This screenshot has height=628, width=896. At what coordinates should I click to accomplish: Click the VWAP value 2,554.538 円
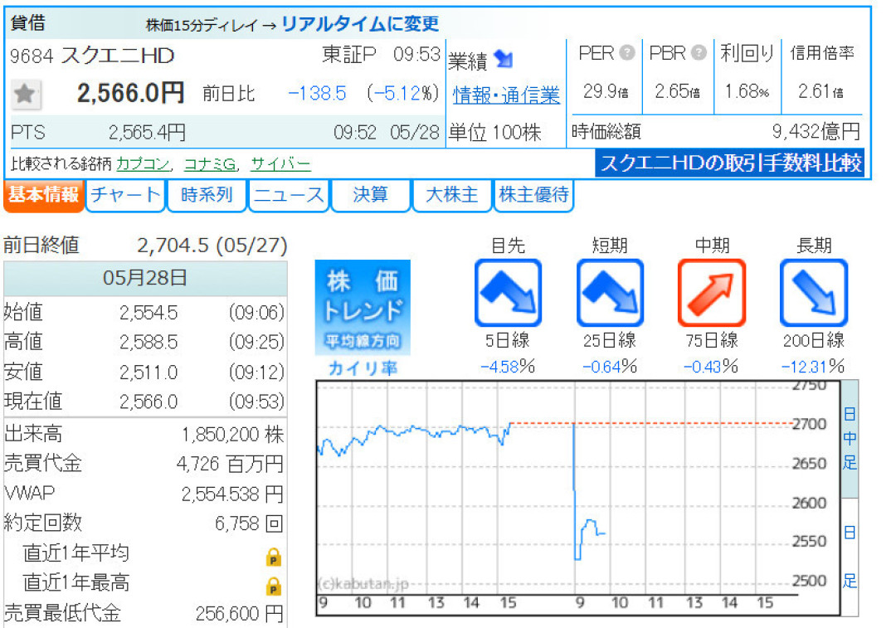(232, 494)
